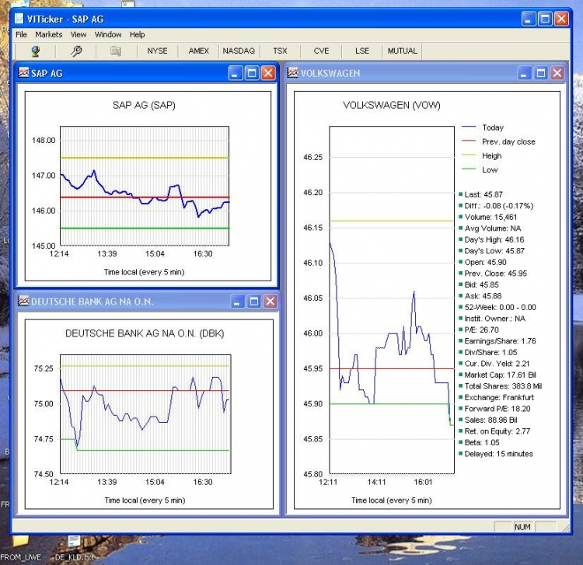This screenshot has height=565, width=583.
Task: Choose the AMEX exchange button
Action: [x=199, y=51]
